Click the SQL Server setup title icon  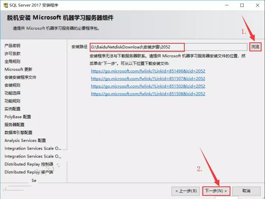pos(6,5)
